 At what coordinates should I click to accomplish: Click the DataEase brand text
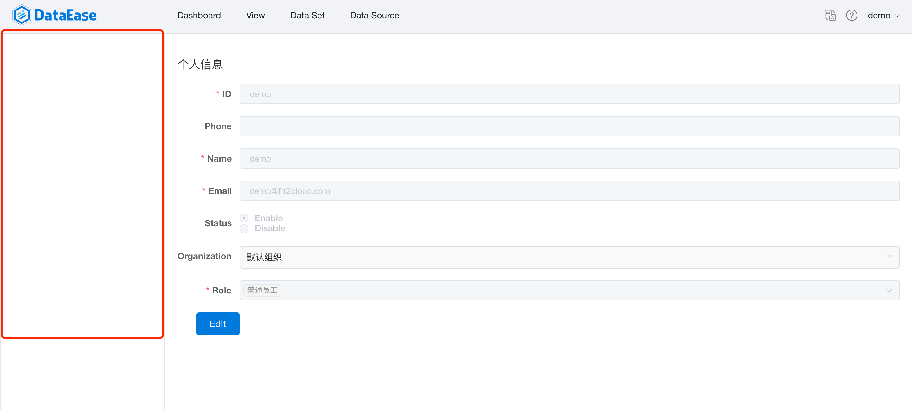[x=65, y=15]
